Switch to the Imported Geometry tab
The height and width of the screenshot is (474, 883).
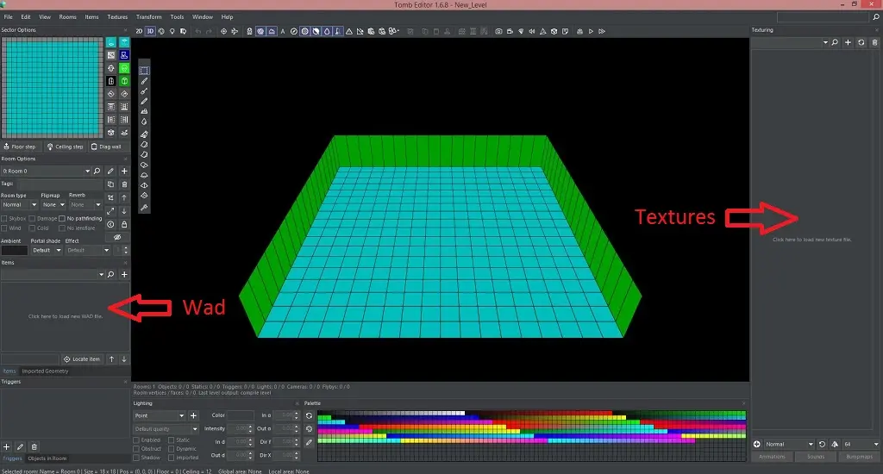pos(45,371)
